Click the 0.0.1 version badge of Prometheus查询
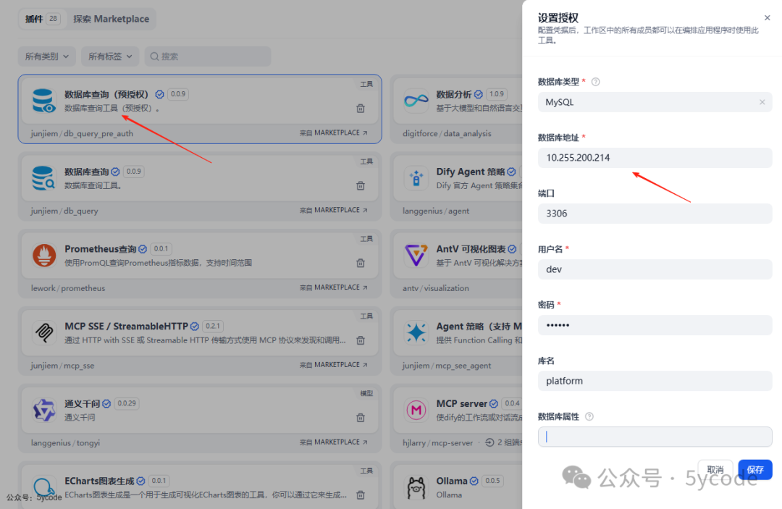Viewport: 782px width, 509px height. pyautogui.click(x=161, y=248)
